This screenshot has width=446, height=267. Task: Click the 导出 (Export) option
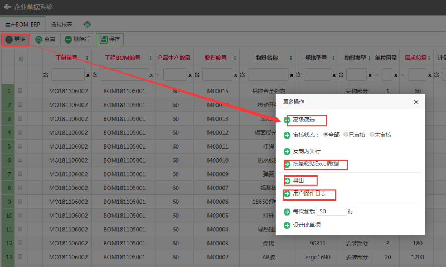pyautogui.click(x=298, y=180)
